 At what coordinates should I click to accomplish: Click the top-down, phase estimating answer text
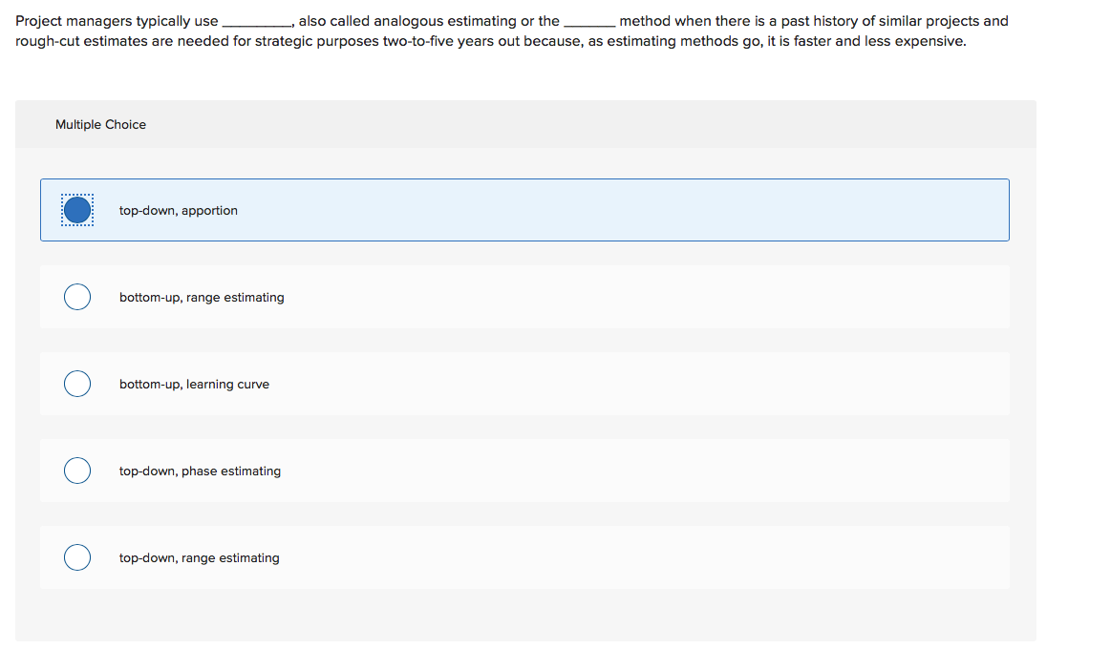tap(200, 471)
